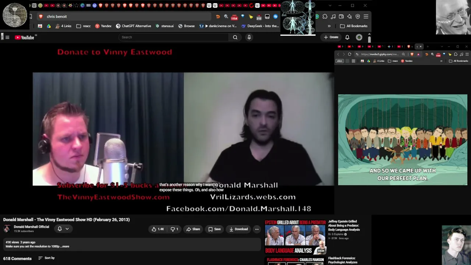Click the South Park GIF in giphy window
Viewport: 471px width, 265px height.
click(x=403, y=140)
